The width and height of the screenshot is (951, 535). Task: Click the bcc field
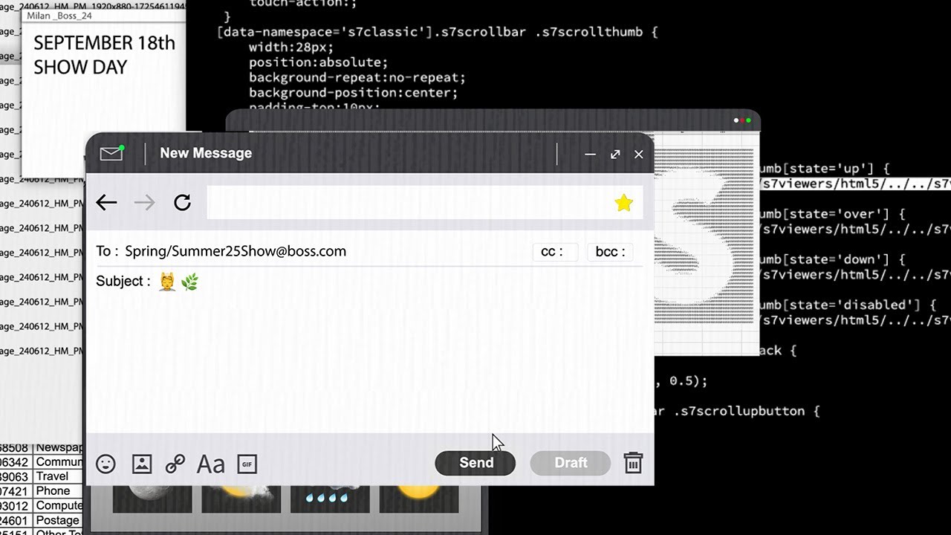click(x=610, y=252)
